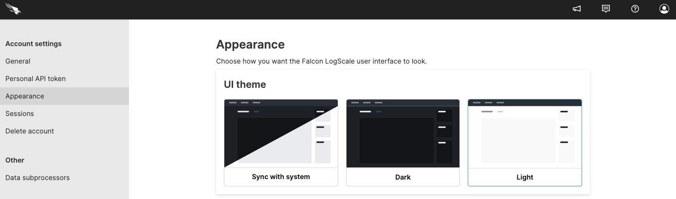Open the feedback chat bubble icon
The height and width of the screenshot is (199, 676).
[x=606, y=9]
